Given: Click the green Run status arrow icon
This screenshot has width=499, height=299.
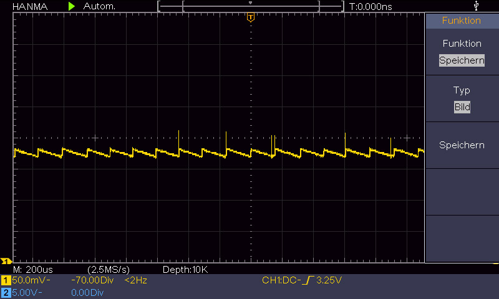Looking at the screenshot, I should [72, 6].
